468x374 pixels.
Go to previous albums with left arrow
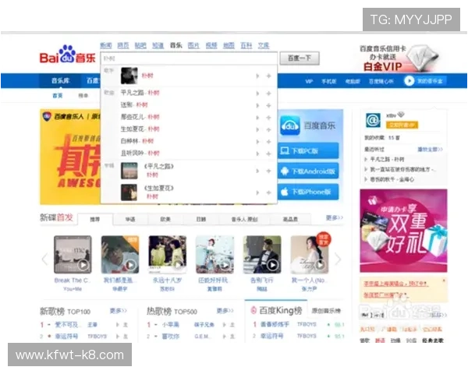pos(44,259)
